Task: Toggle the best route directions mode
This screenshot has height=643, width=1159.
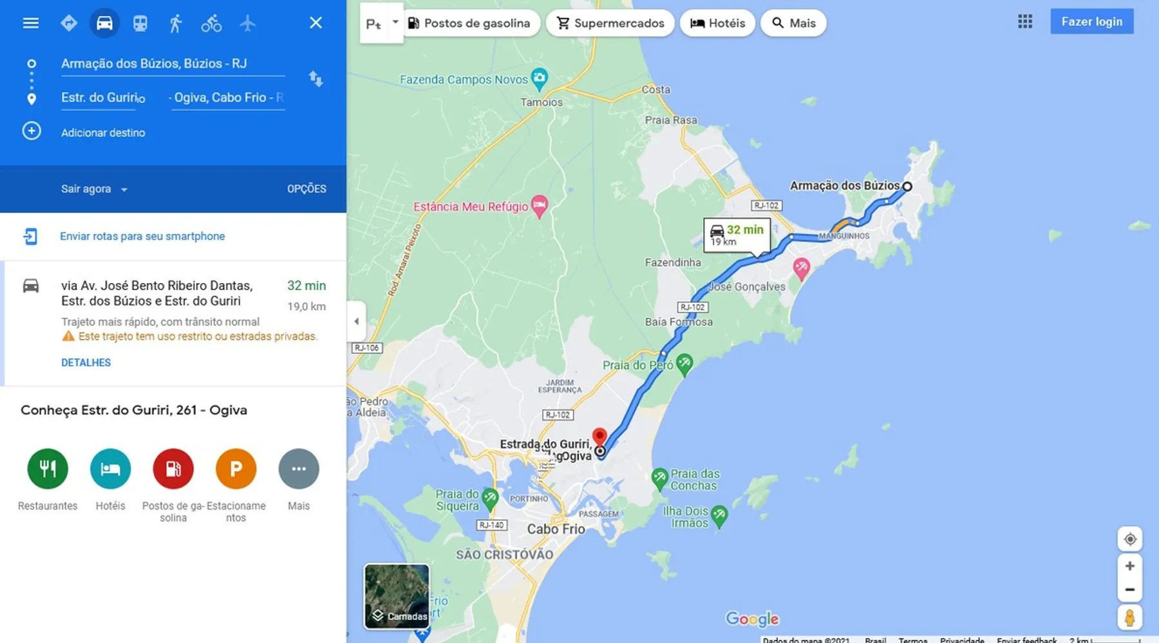Action: tap(69, 23)
